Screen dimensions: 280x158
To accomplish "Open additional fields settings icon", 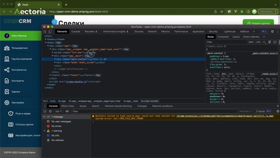I will (x=10, y=136).
